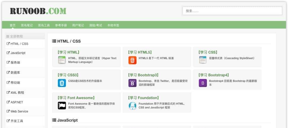Click external-link icon next to 移动端
The width and height of the screenshot is (288, 128).
8,82
